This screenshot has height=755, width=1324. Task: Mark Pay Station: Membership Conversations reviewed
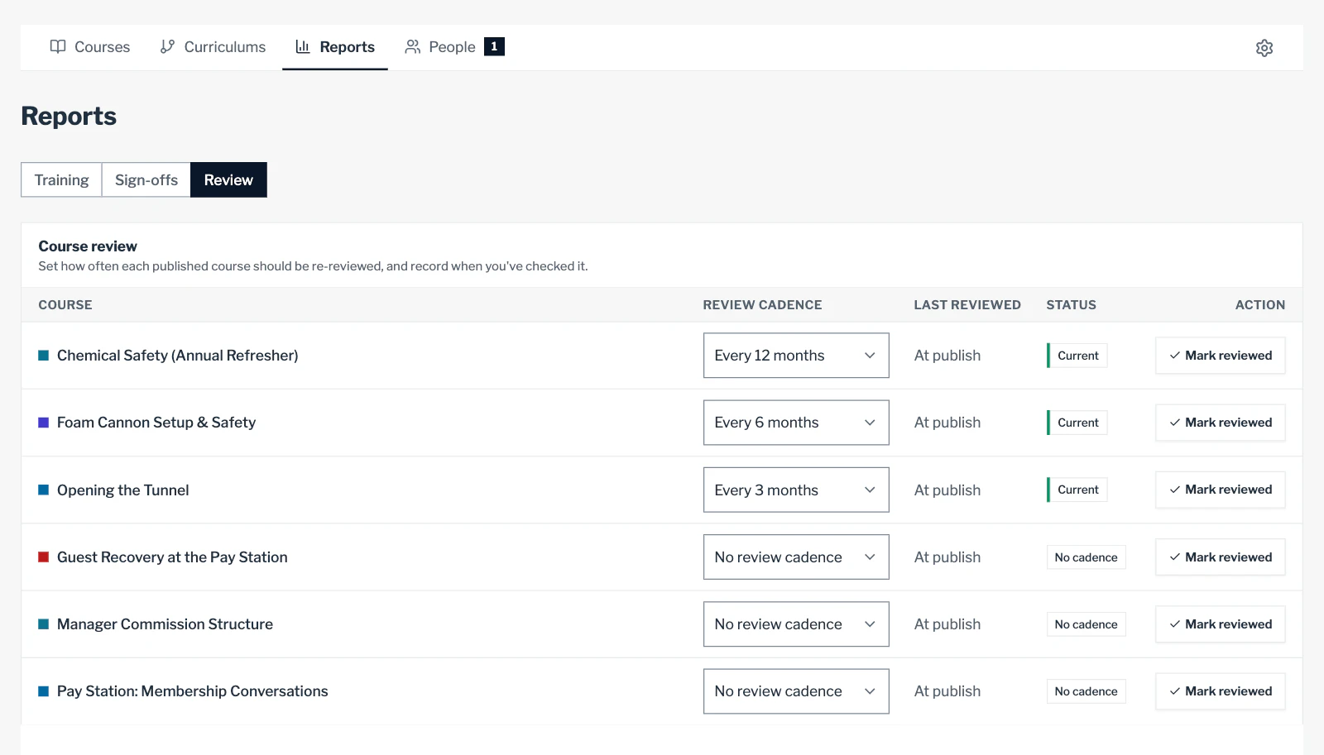point(1221,691)
